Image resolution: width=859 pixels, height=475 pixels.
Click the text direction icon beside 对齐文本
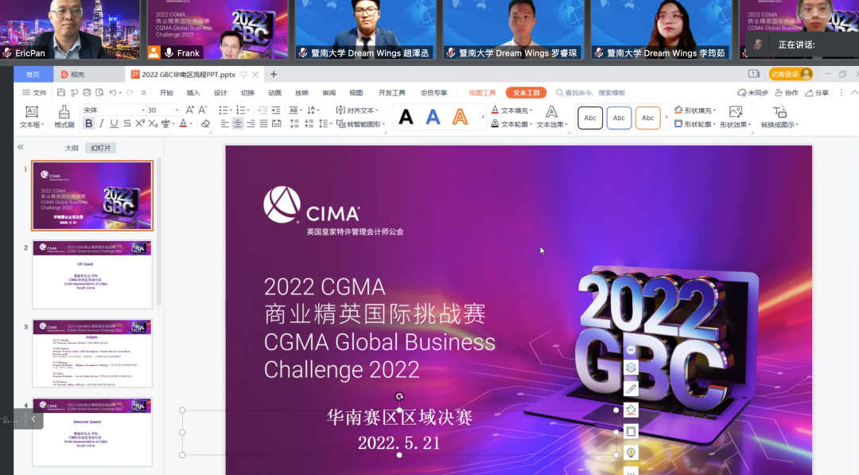[313, 110]
